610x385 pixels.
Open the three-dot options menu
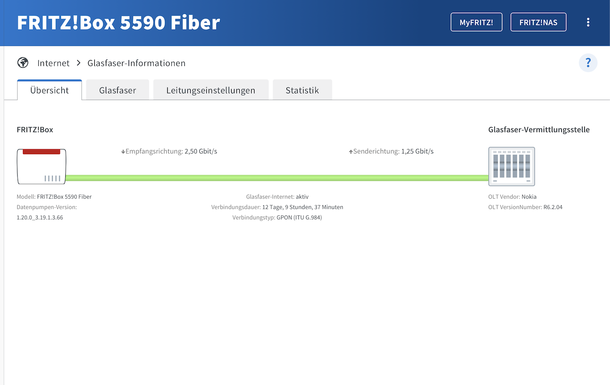coord(588,22)
